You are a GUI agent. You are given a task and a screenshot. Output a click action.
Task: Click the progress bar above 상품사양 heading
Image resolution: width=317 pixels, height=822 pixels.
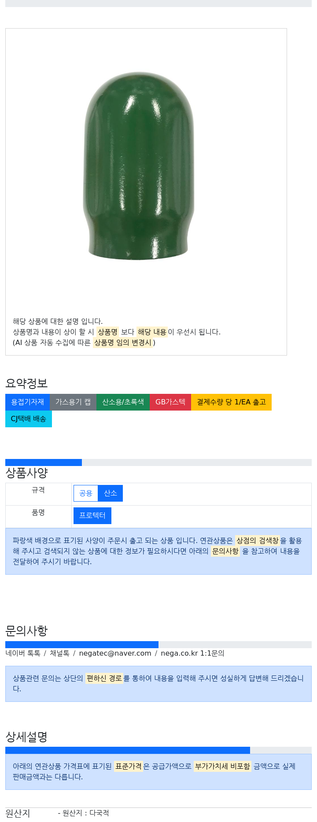(x=158, y=462)
